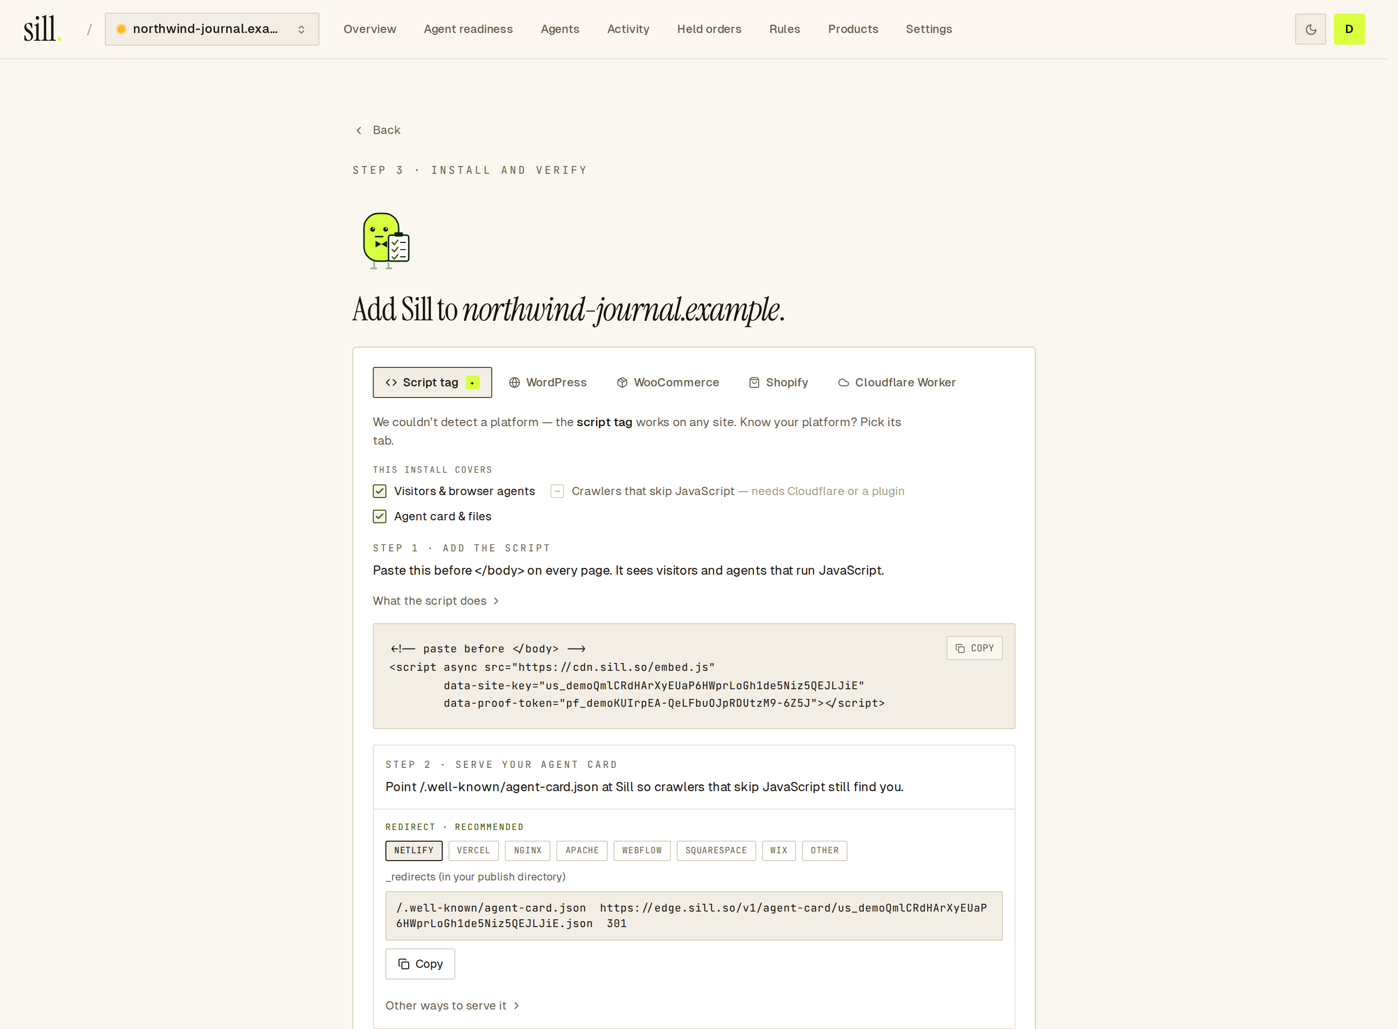Screen dimensions: 1398x1029
Task: Open Products page
Action: pos(853,29)
